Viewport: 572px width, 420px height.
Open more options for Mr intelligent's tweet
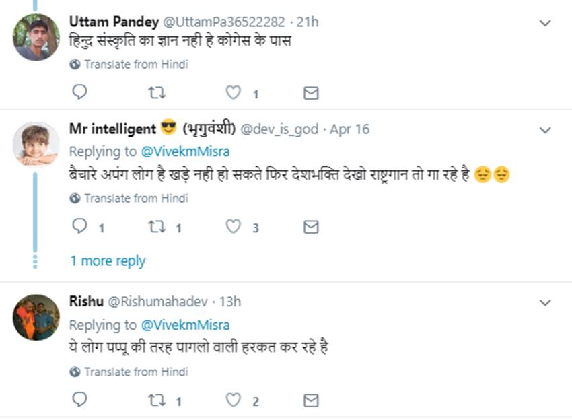click(x=546, y=129)
